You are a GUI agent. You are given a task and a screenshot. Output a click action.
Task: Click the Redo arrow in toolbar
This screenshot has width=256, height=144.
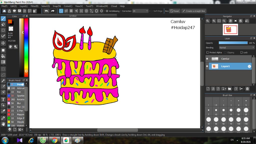[x=52, y=11]
